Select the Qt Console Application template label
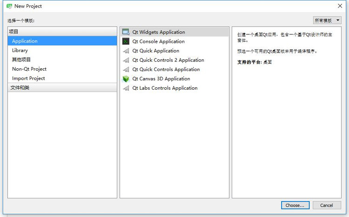This screenshot has height=217, width=349. (158, 41)
